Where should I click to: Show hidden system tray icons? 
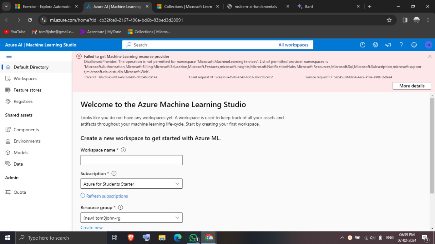[342, 238]
